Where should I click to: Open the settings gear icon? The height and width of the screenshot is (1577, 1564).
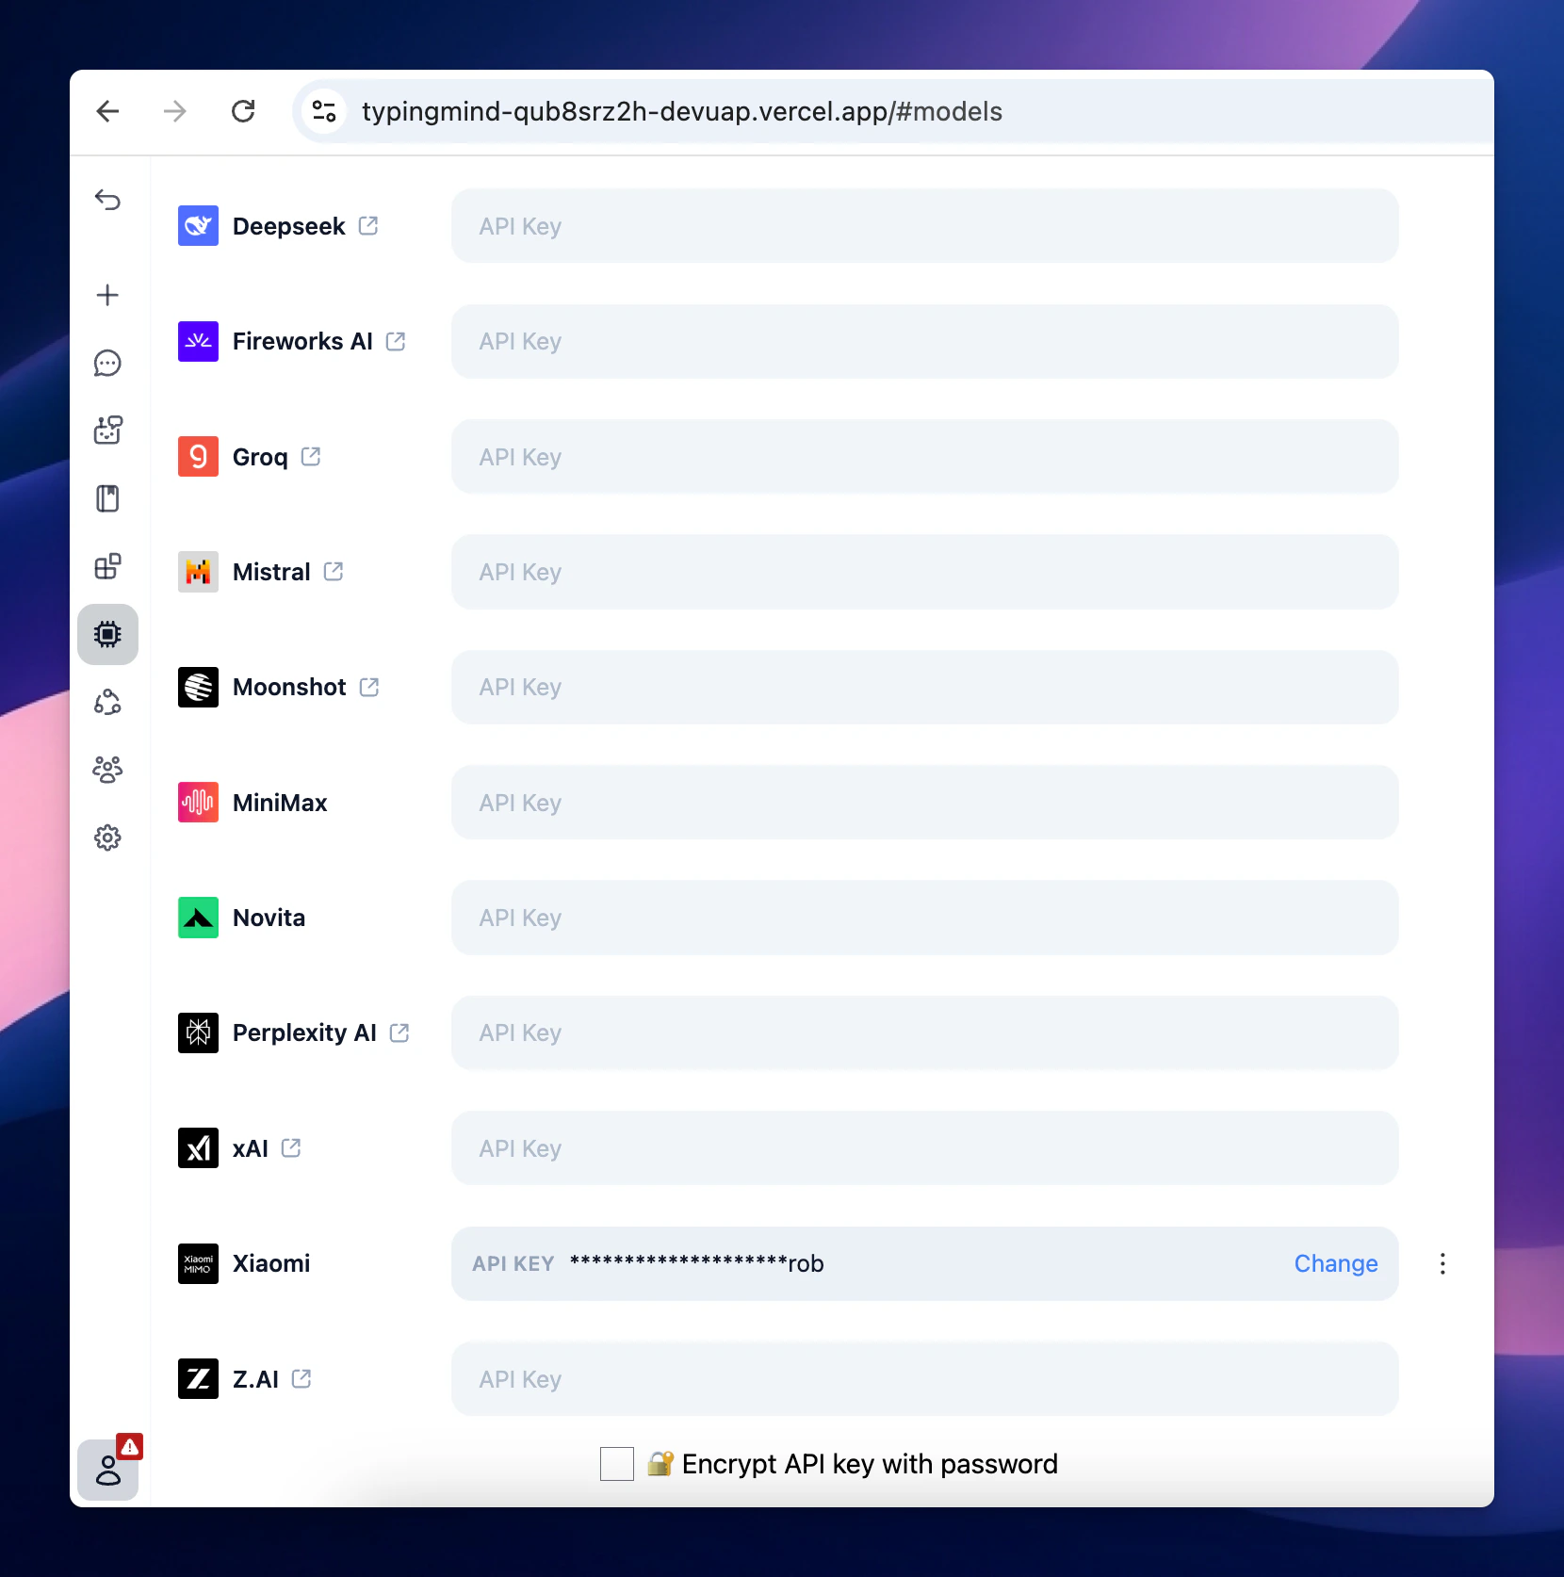[x=107, y=837]
